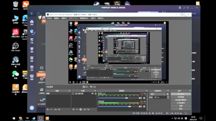
Task: Pop out the 混音器 dock panel
Action: (x=147, y=91)
